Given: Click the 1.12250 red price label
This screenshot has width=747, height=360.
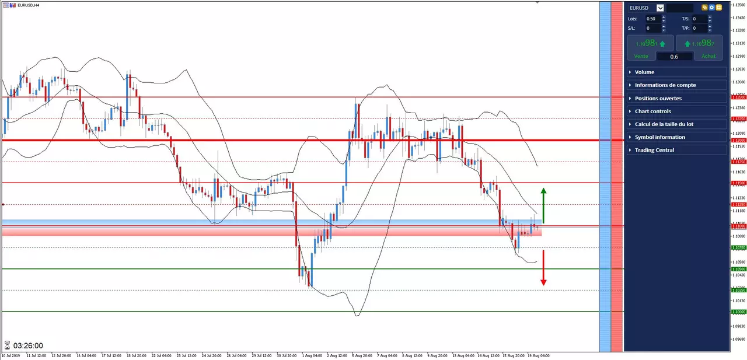Looking at the screenshot, I should [739, 119].
